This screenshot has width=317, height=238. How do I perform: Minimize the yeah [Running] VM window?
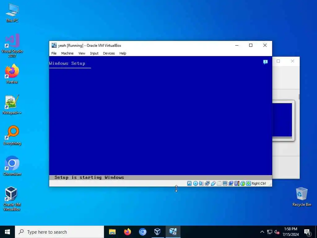(237, 45)
